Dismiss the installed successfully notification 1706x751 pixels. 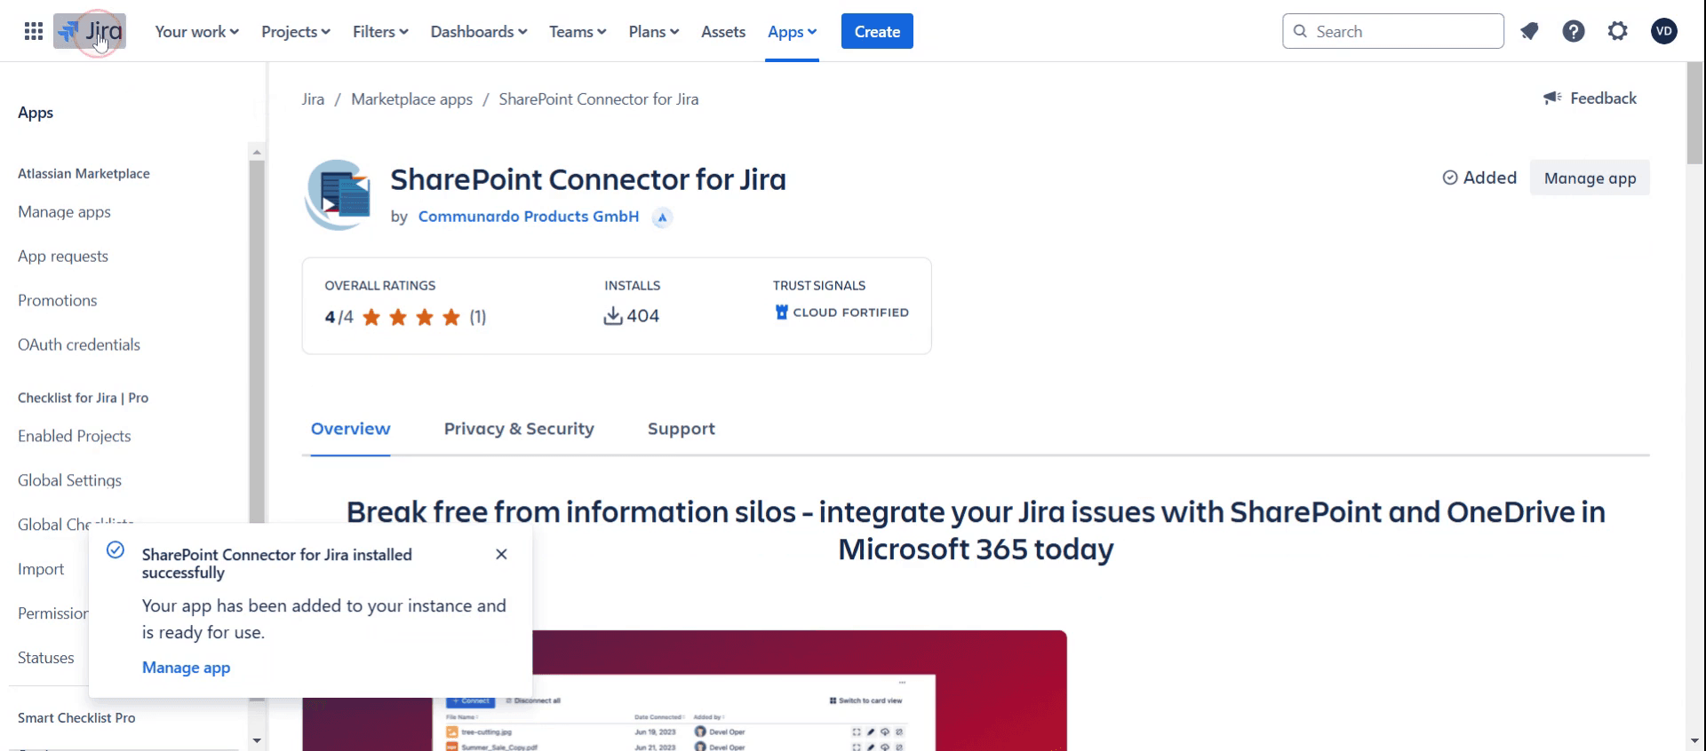(x=501, y=554)
